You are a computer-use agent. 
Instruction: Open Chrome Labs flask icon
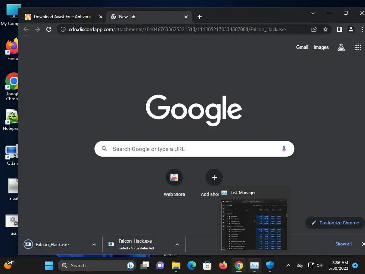(341, 47)
